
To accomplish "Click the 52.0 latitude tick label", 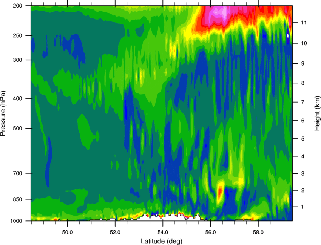I will click(115, 232).
